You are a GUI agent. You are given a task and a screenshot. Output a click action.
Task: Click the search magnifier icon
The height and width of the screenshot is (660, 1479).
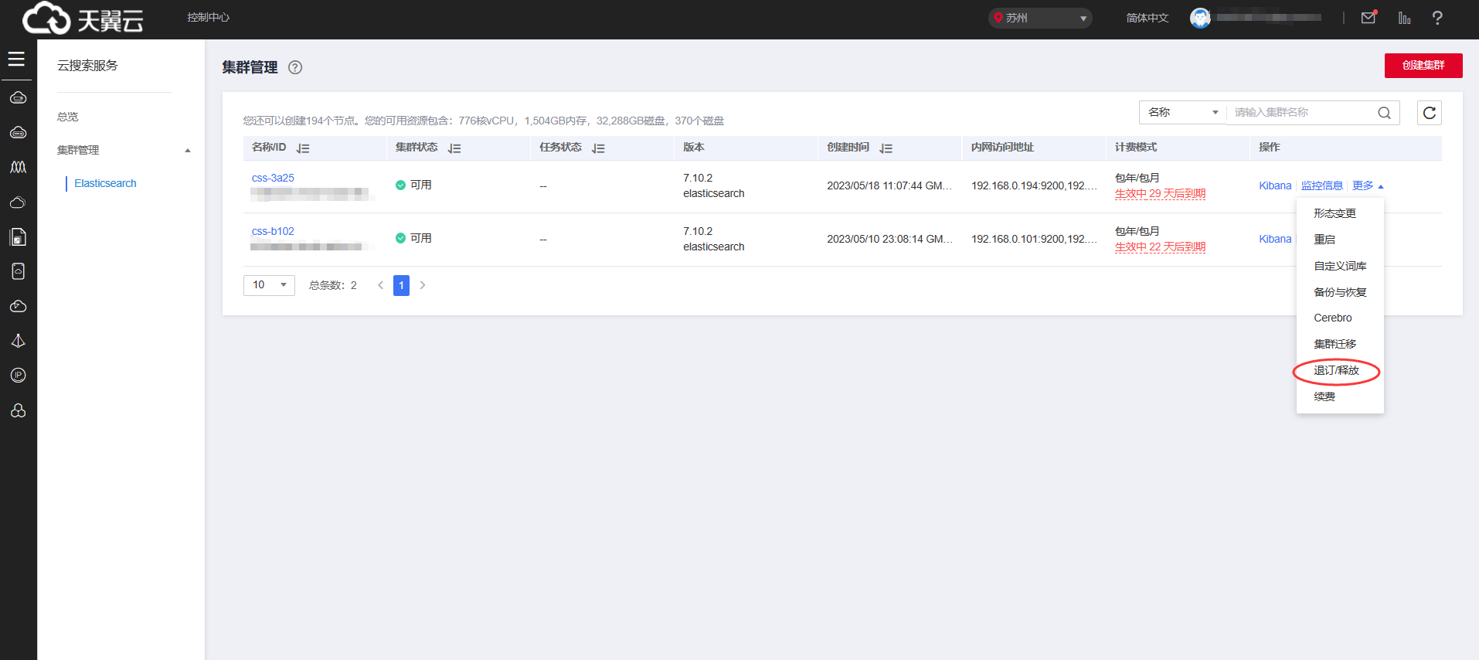(1384, 113)
